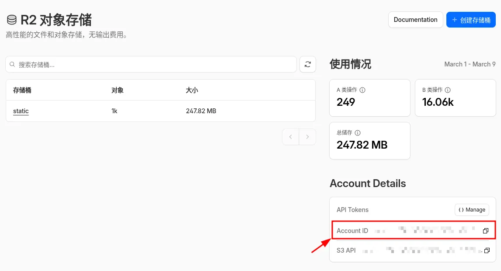Viewport: 501px width, 271px height.
Task: Focus the 搜索存储桶 search field
Action: pos(153,65)
